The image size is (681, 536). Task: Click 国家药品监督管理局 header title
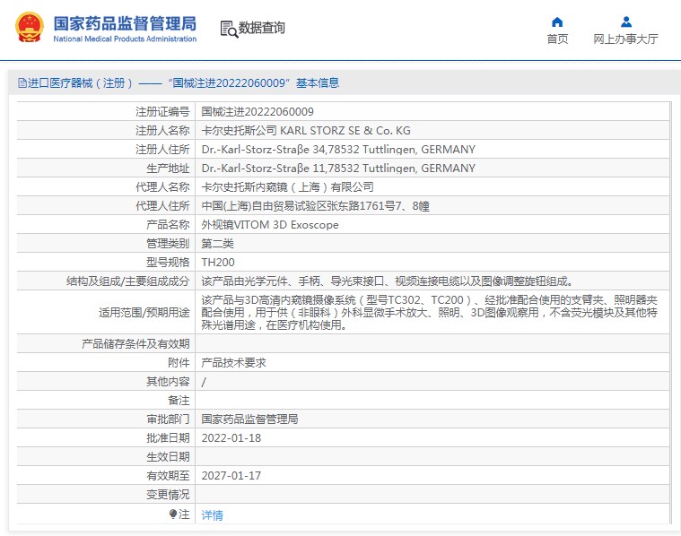click(125, 24)
